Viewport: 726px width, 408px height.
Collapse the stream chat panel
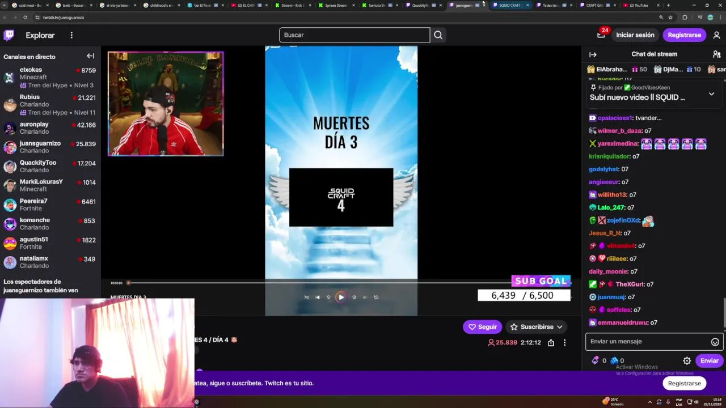pyautogui.click(x=593, y=54)
